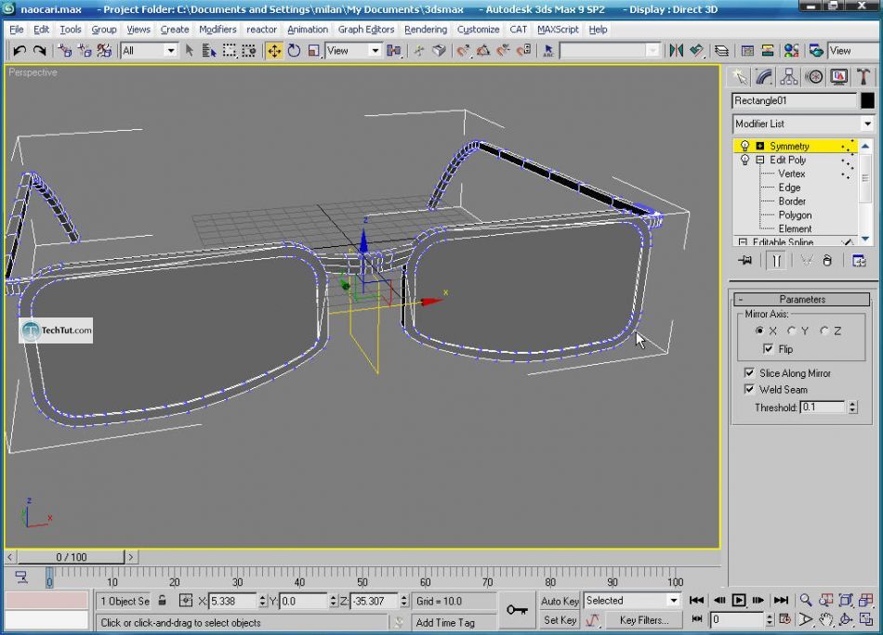883x635 pixels.
Task: Open render type View dropdown at right
Action: coord(852,51)
